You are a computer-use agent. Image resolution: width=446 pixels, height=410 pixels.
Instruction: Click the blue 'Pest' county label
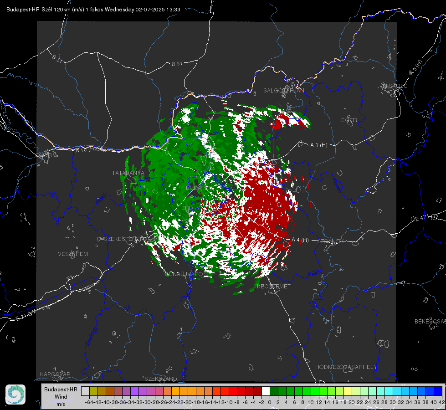[x=314, y=274]
